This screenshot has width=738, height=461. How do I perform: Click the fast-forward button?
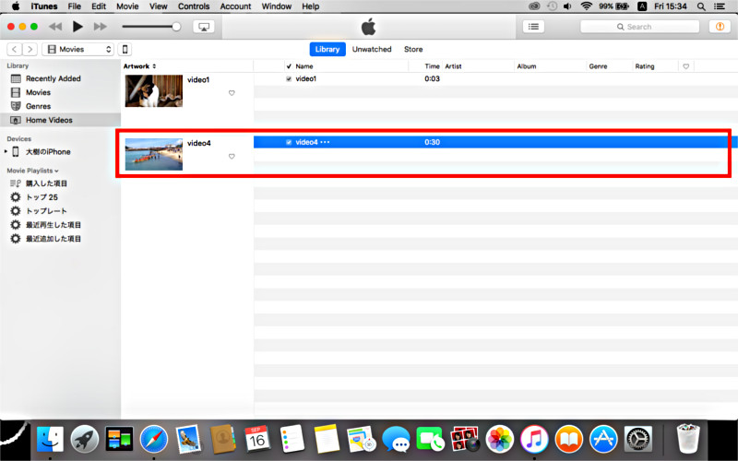tap(101, 27)
